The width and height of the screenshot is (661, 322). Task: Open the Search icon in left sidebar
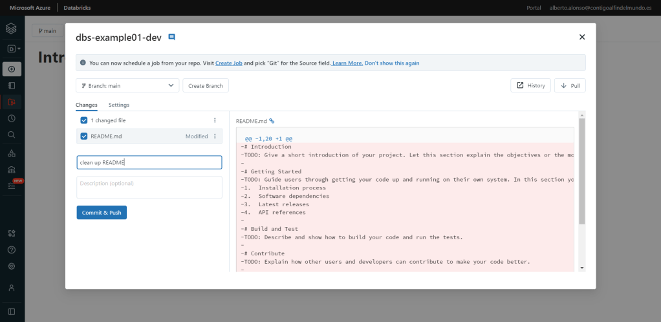(12, 134)
